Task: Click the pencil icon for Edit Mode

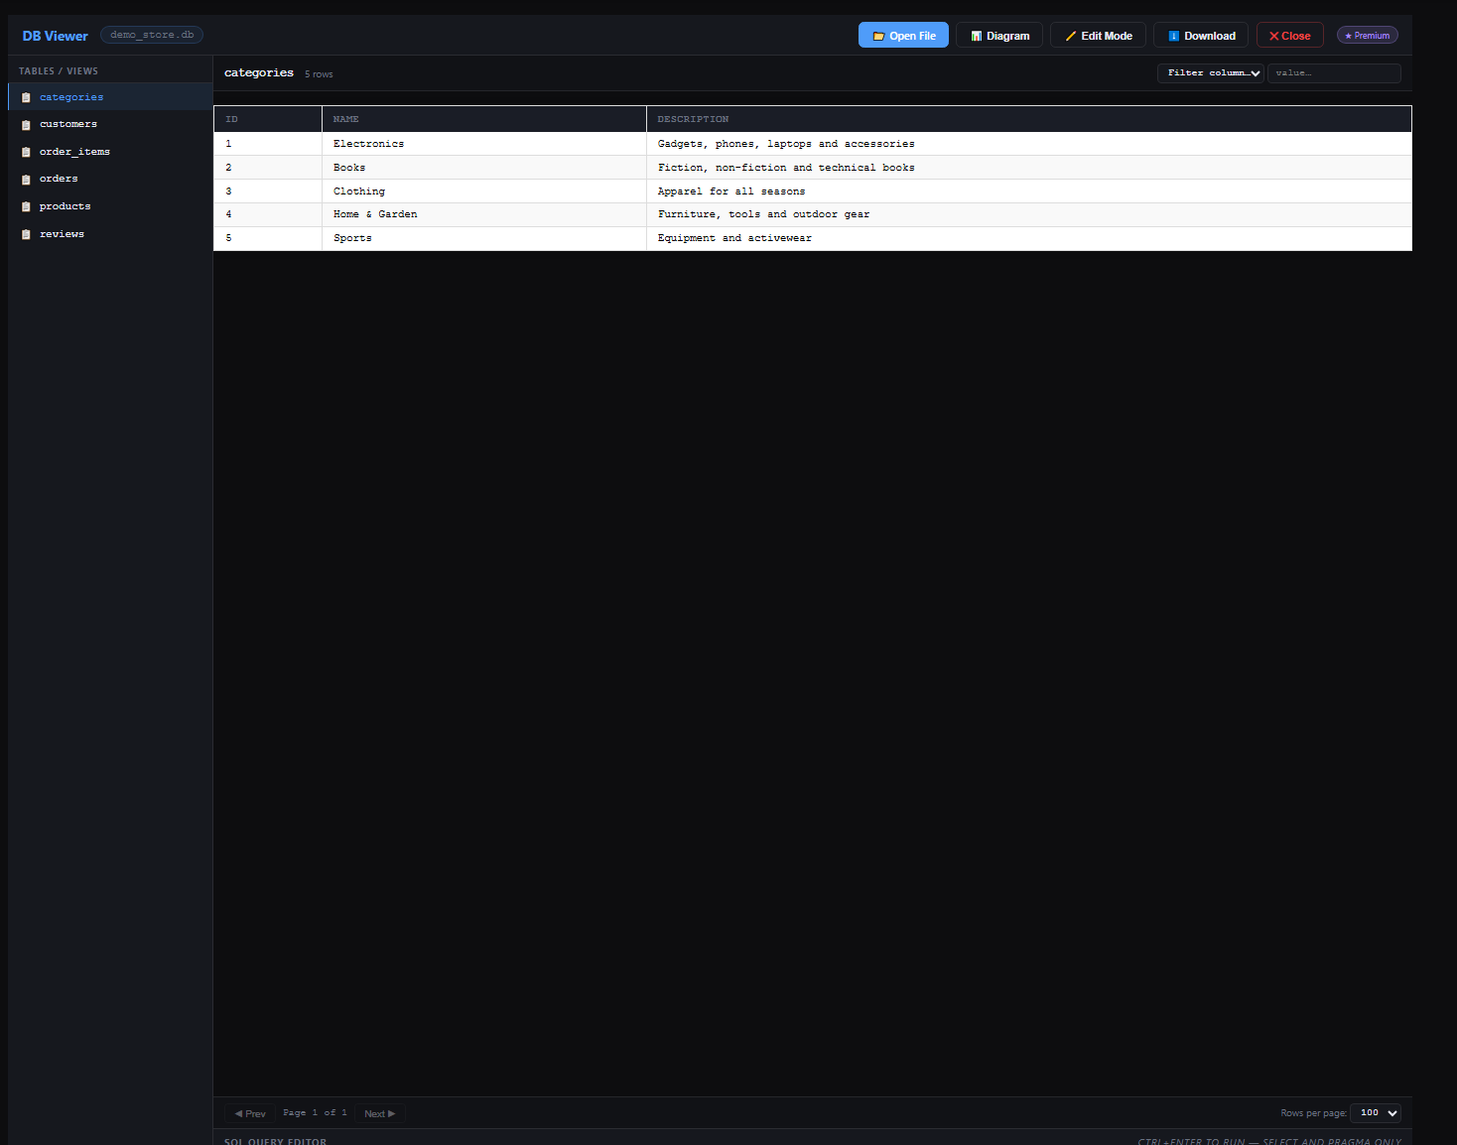Action: click(1072, 35)
